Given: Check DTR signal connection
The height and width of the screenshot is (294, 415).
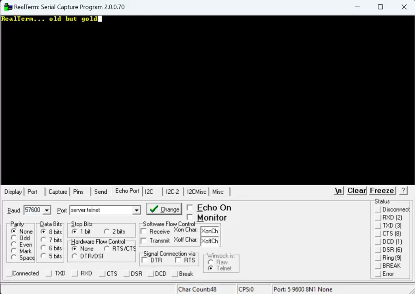Looking at the screenshot, I should click(145, 260).
